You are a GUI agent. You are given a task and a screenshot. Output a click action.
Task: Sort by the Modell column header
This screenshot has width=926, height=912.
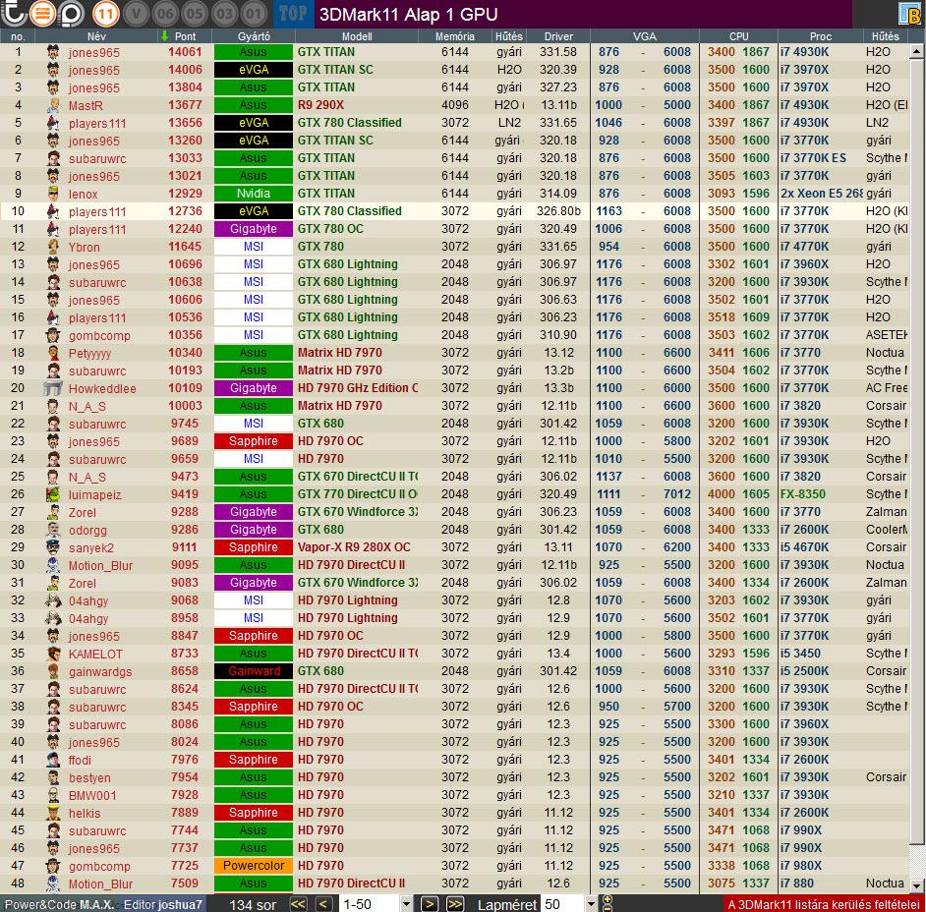[357, 36]
